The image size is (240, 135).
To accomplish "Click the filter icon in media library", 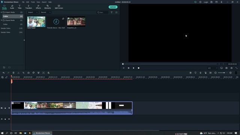I will 112,12.
